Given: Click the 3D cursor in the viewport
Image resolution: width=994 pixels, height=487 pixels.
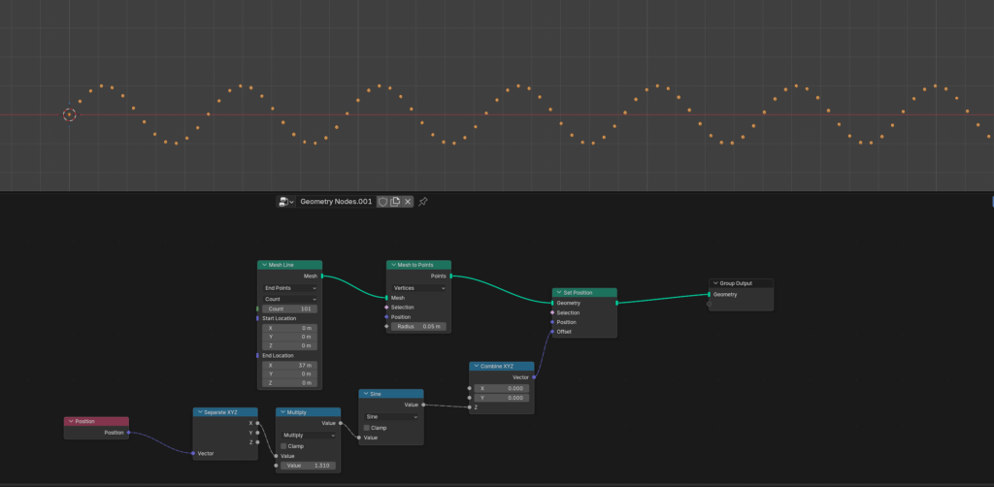Looking at the screenshot, I should pyautogui.click(x=69, y=114).
